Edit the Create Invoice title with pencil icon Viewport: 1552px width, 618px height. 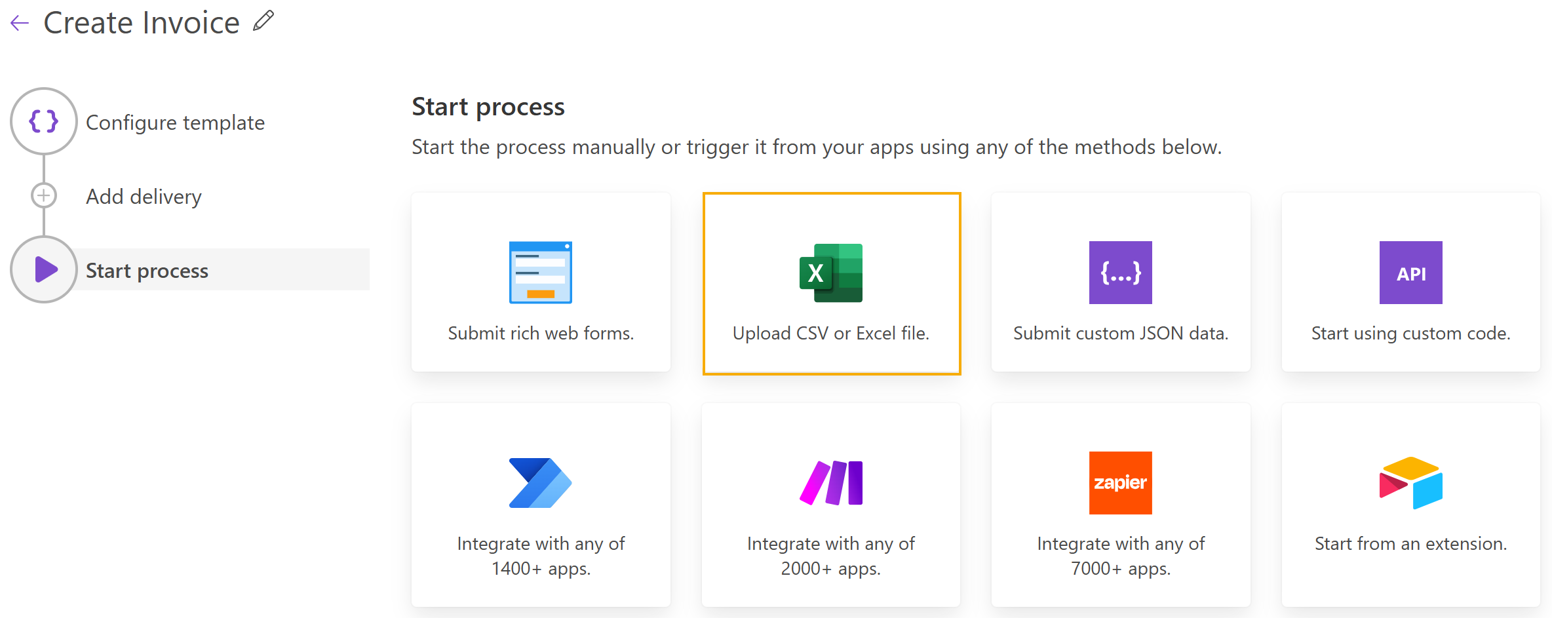pyautogui.click(x=263, y=21)
